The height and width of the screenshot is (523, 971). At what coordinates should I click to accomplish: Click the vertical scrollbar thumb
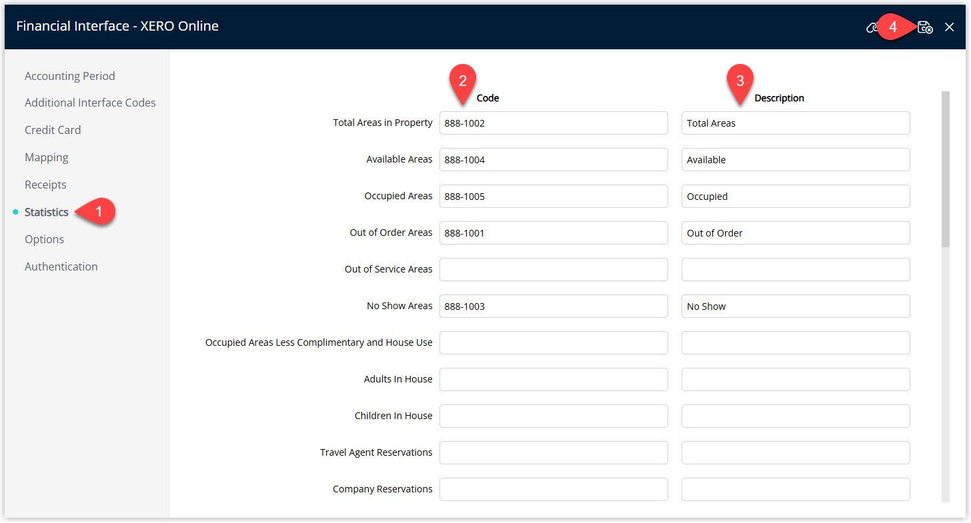(945, 169)
